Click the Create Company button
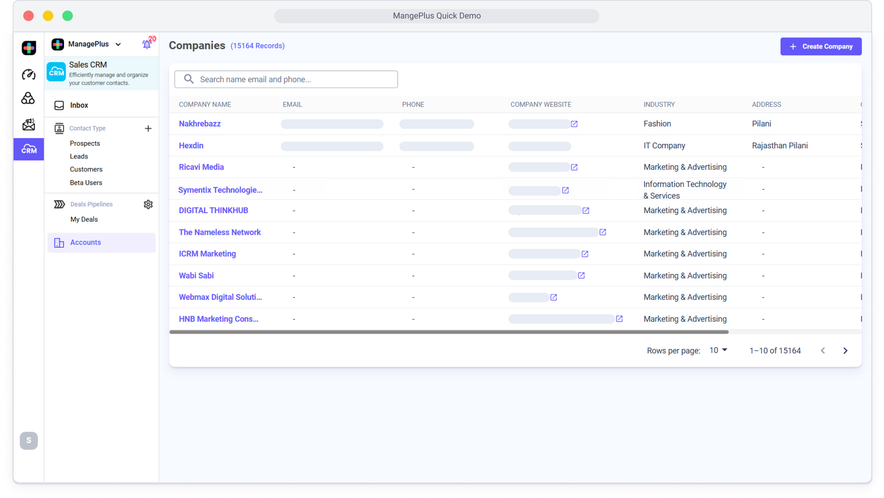The height and width of the screenshot is (498, 884). 820,46
